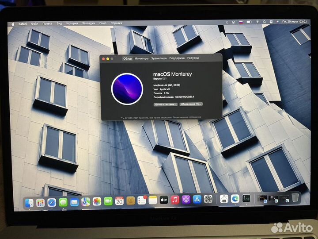Screen dimensions: 318x239
Task: Open the Wi-Fi menu icon
Action: [257, 22]
